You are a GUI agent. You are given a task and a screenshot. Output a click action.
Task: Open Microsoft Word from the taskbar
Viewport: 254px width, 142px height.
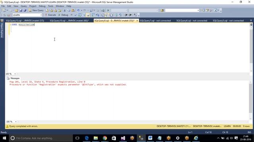150,138
